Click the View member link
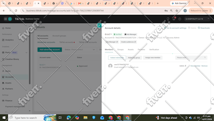The height and width of the screenshot is (121, 214). pos(195,66)
